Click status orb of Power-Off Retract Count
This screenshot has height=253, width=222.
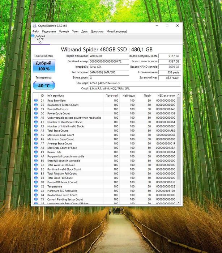tap(36, 182)
